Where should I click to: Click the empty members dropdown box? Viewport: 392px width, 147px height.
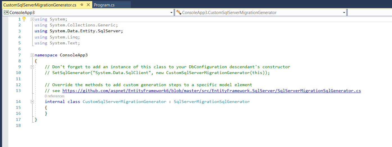coord(370,13)
